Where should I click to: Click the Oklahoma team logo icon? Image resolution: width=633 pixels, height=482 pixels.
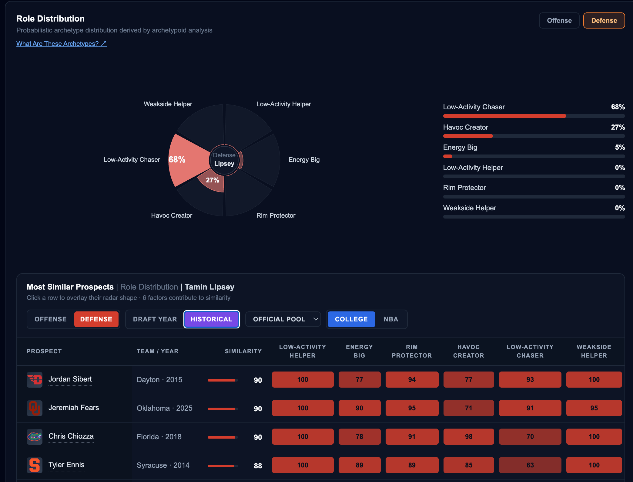(35, 408)
